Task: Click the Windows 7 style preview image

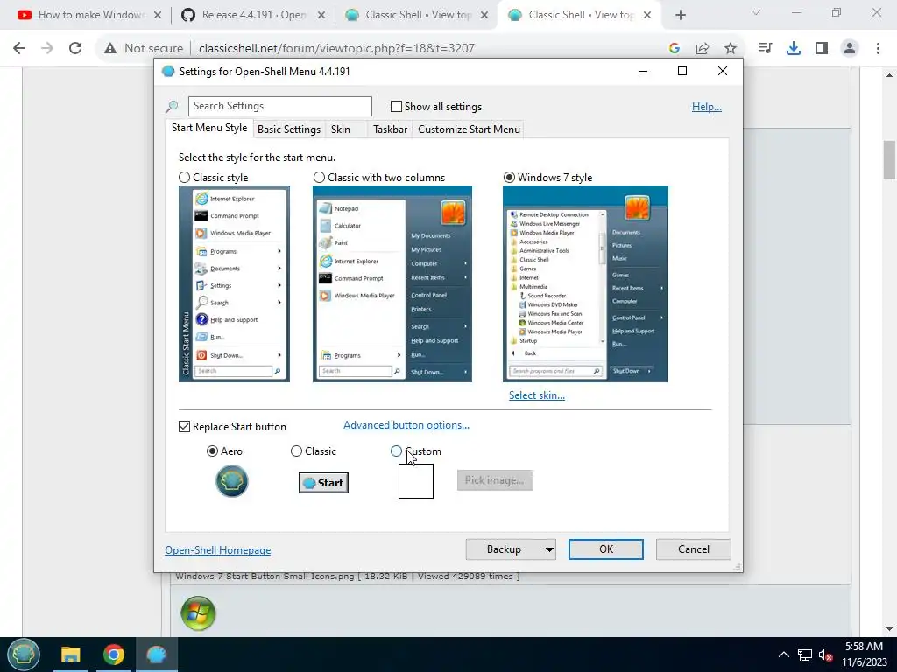Action: [x=585, y=284]
